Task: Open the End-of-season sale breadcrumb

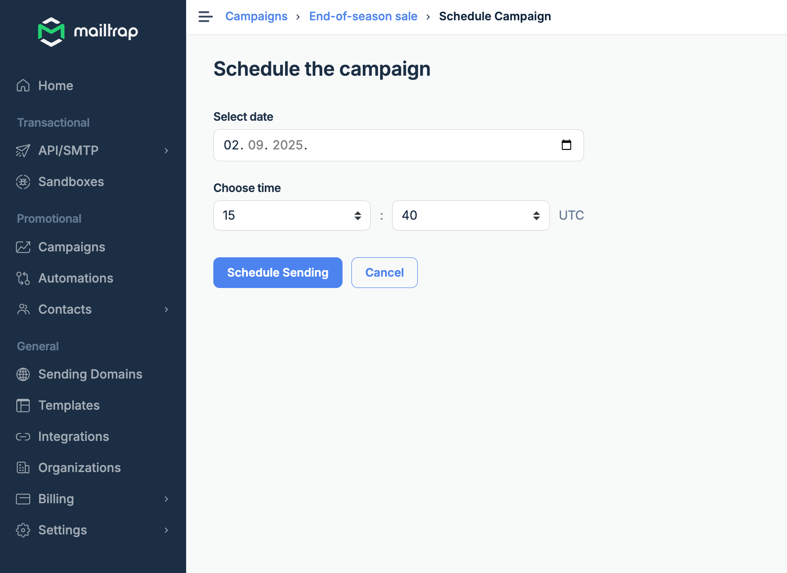Action: click(x=363, y=16)
